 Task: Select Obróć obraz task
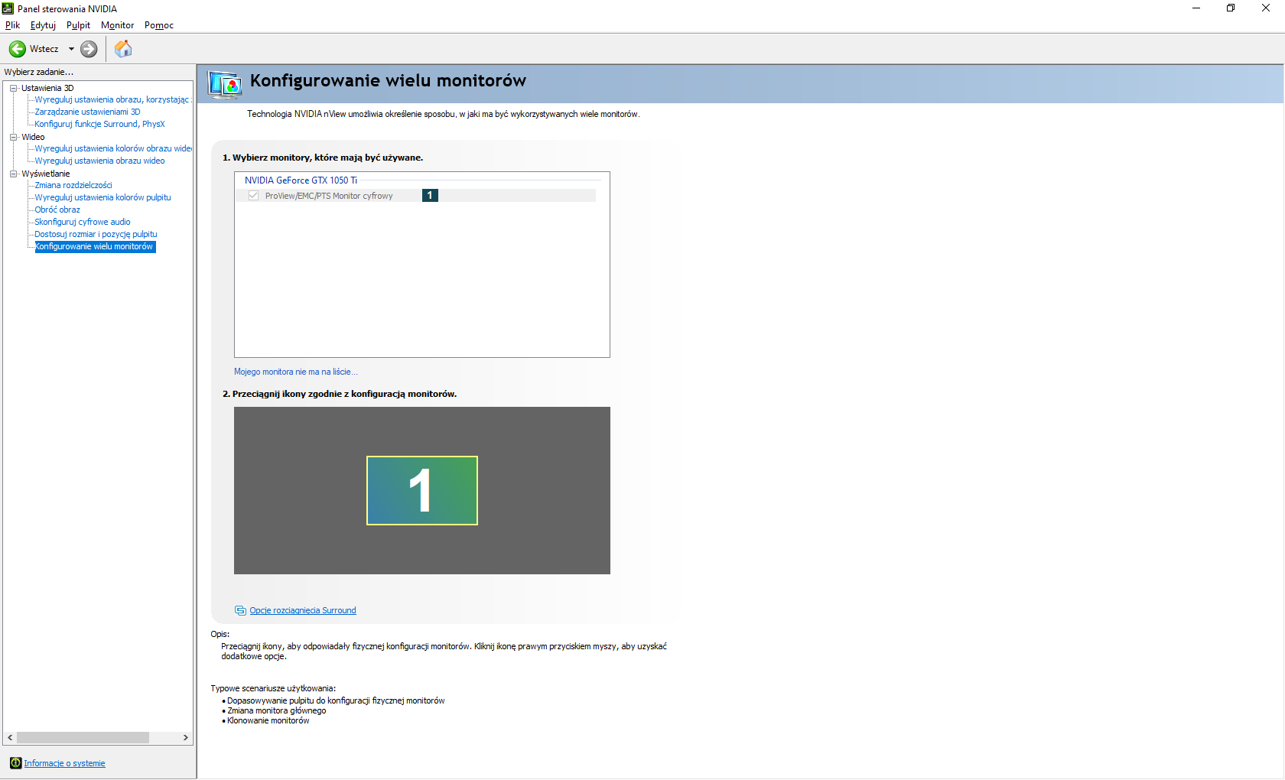[57, 210]
